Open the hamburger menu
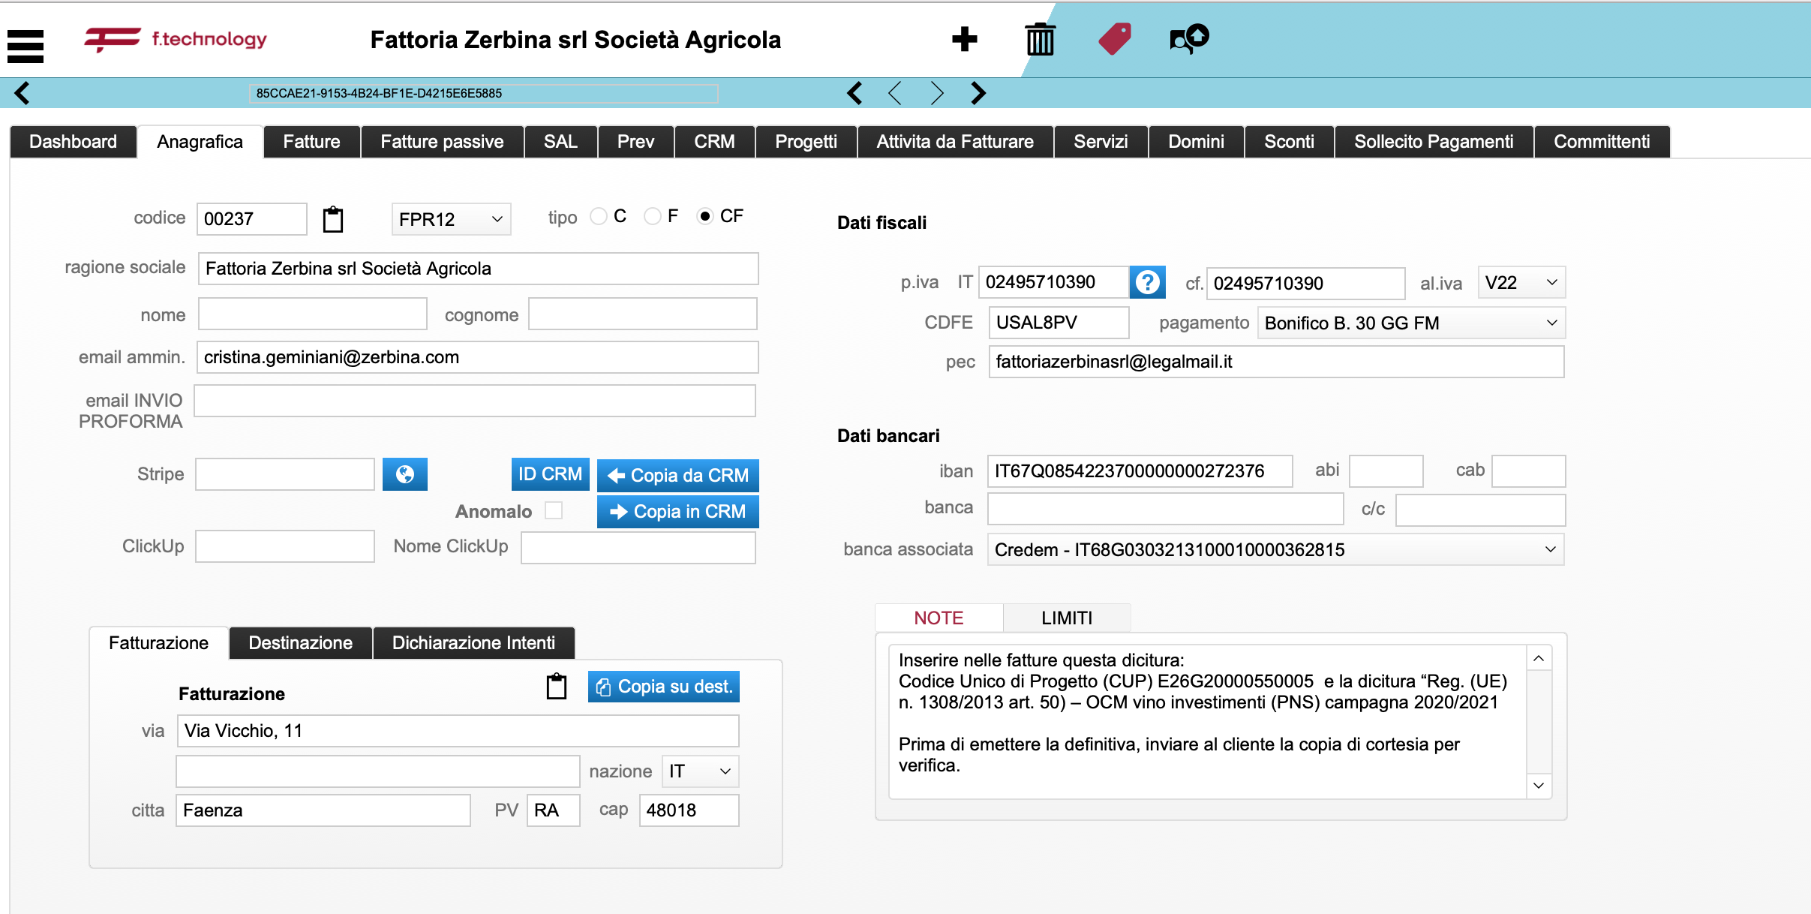 26,46
